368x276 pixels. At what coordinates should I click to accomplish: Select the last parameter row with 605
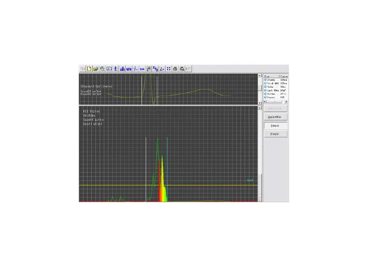click(x=276, y=97)
